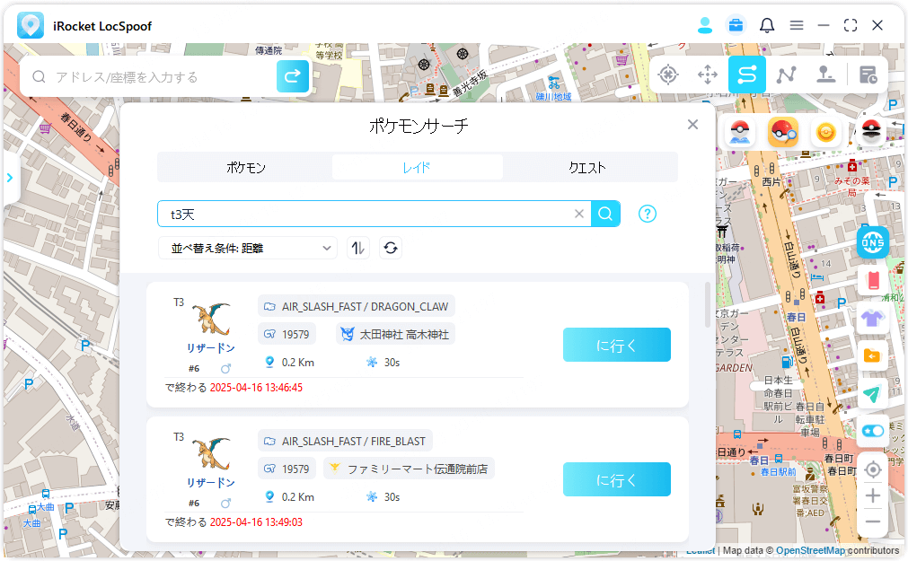Clear the search text with X

578,214
